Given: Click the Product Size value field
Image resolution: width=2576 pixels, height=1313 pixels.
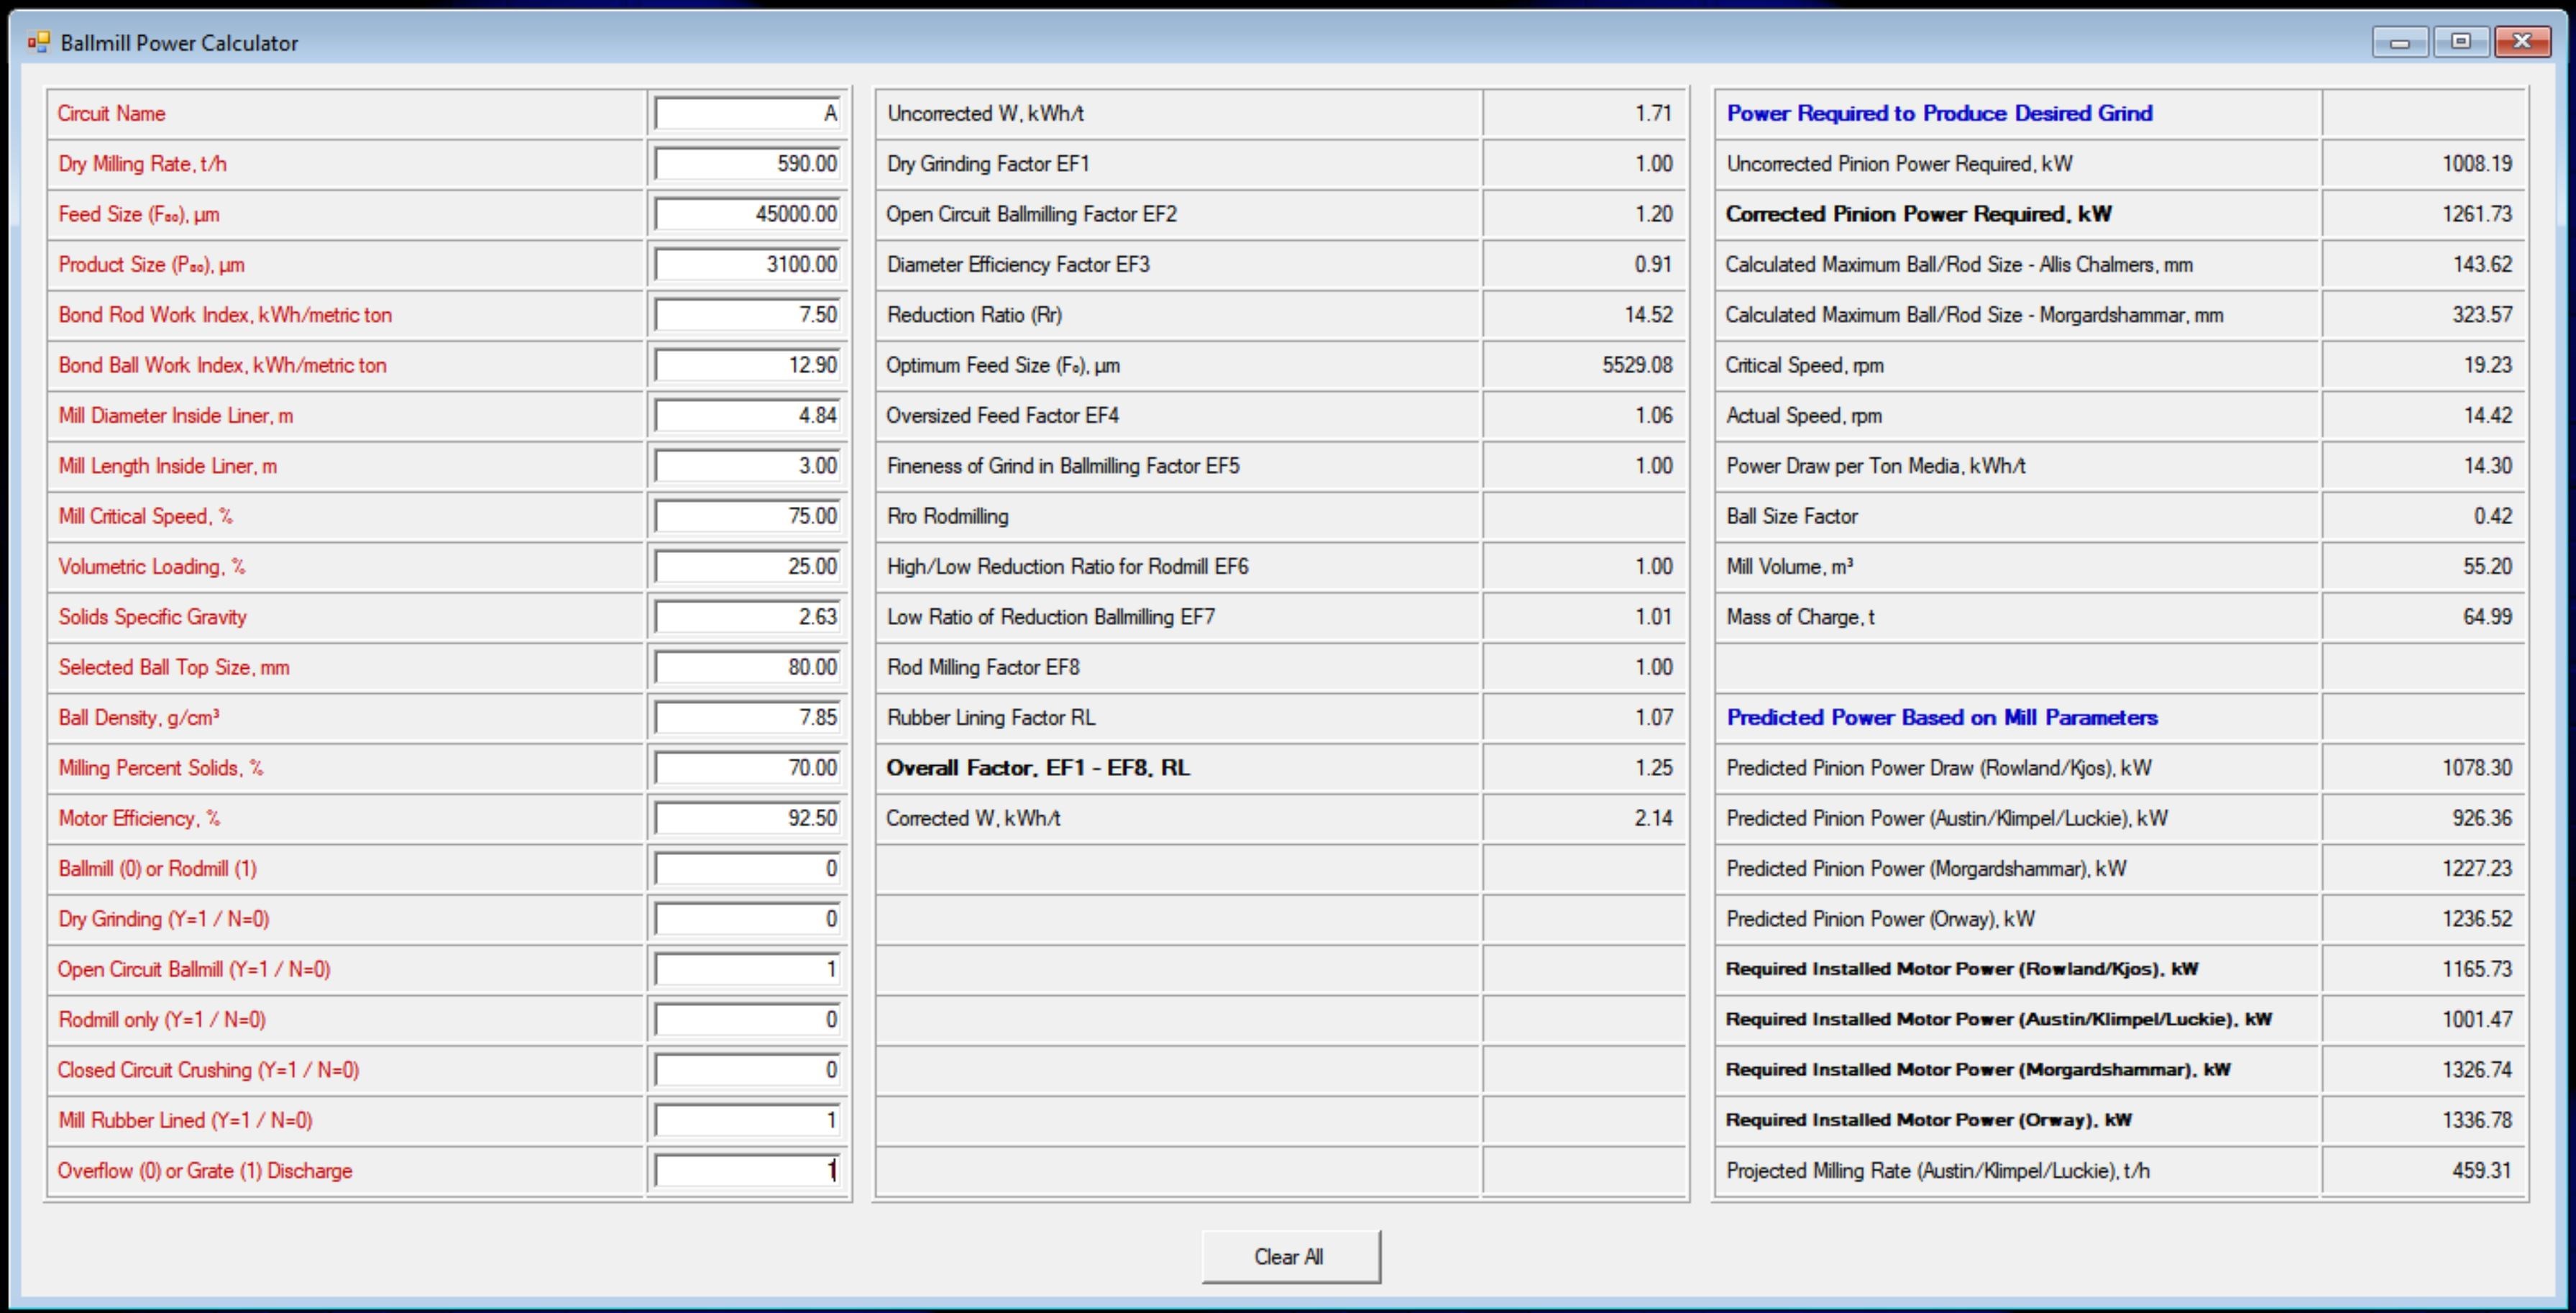Looking at the screenshot, I should (x=747, y=265).
